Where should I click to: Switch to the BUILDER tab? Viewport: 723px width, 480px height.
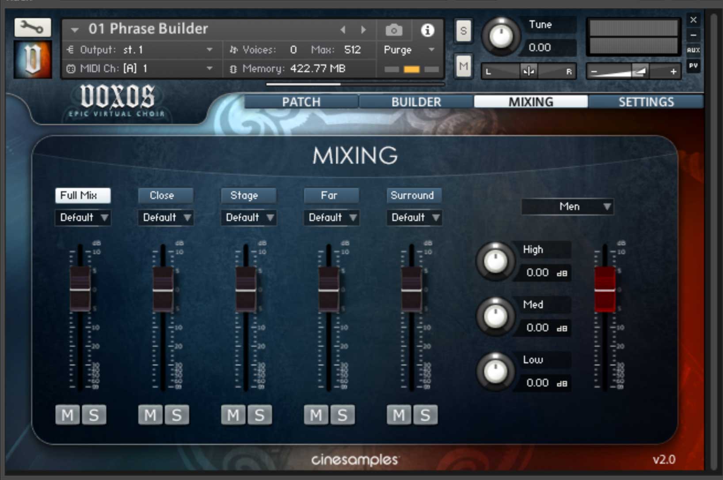point(416,101)
